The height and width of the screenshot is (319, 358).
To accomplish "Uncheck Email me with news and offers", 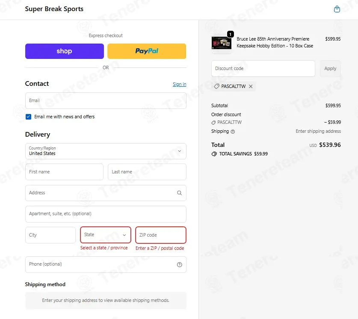I will coord(28,117).
